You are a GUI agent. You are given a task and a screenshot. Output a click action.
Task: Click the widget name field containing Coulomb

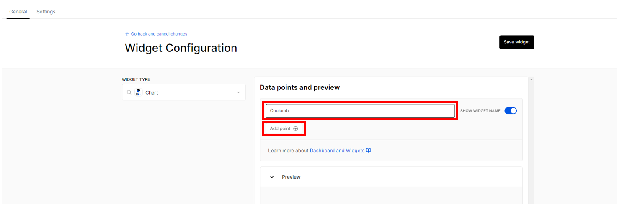pos(360,111)
